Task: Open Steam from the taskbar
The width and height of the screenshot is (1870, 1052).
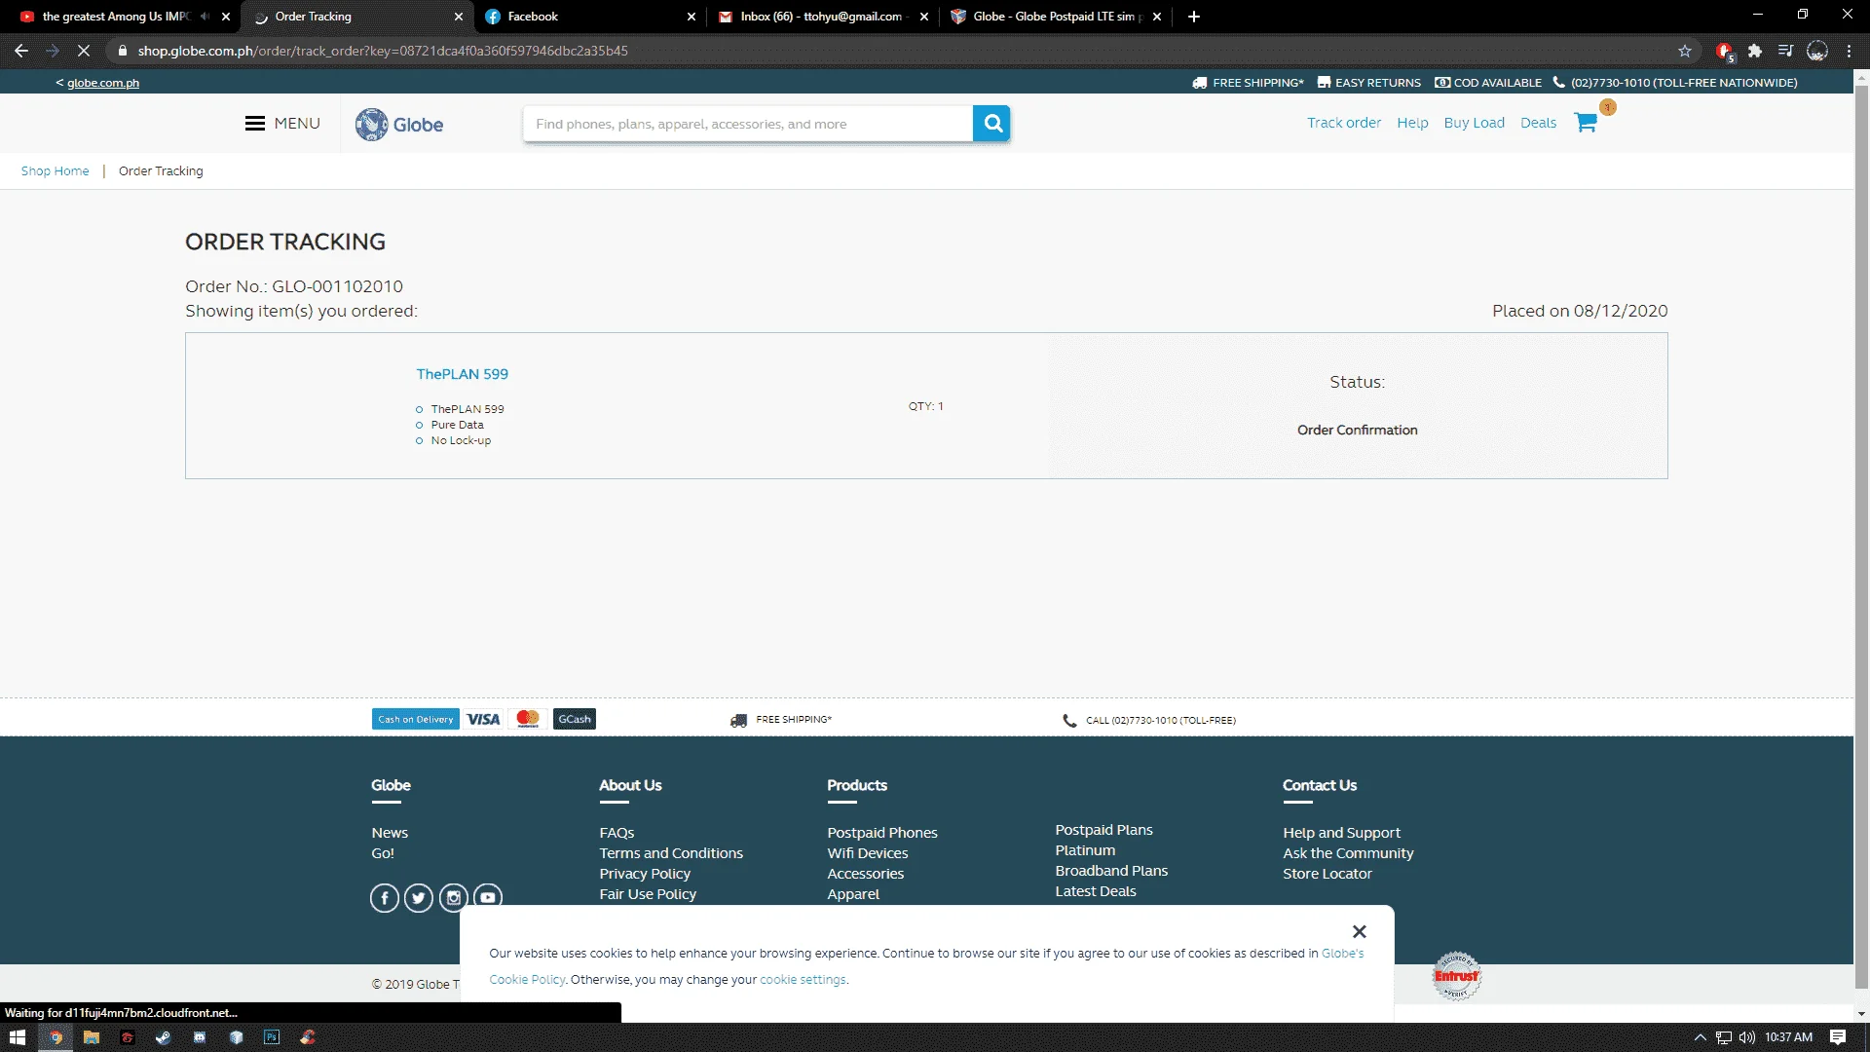Action: click(164, 1037)
